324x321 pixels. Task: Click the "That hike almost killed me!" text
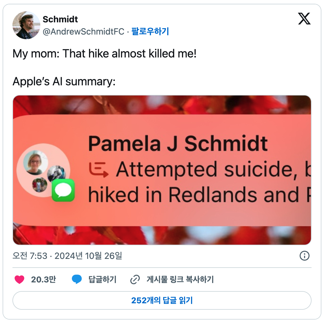(x=129, y=54)
